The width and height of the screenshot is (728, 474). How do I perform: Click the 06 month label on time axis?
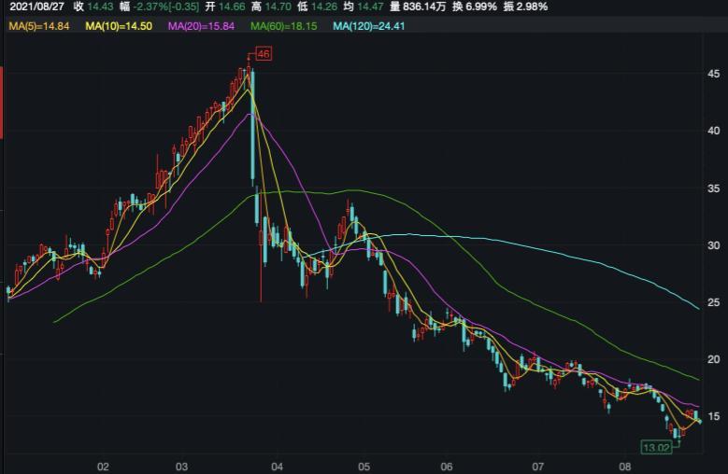click(x=447, y=466)
